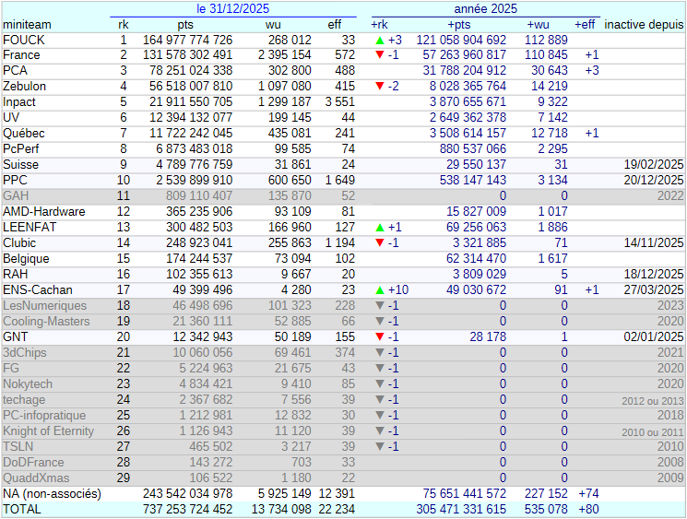The width and height of the screenshot is (687, 519).
Task: Click the TOTAL row label
Action: coord(22,510)
